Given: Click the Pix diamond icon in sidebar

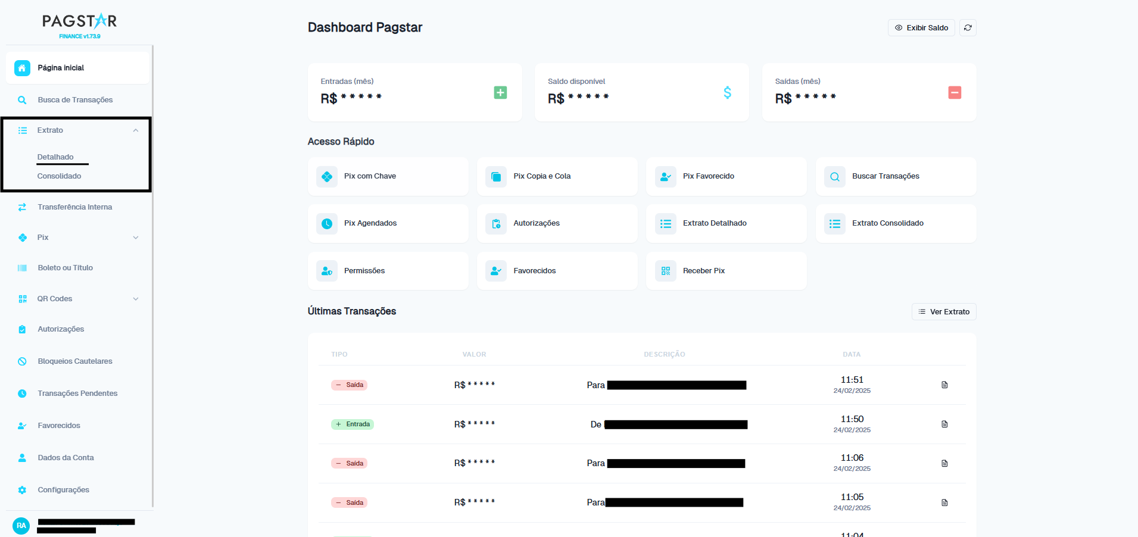Looking at the screenshot, I should pyautogui.click(x=23, y=238).
